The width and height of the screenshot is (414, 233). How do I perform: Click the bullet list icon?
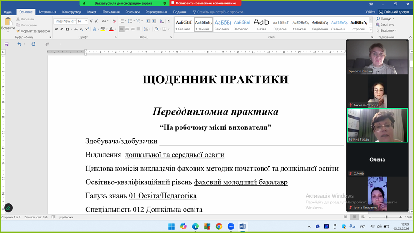tap(121, 21)
